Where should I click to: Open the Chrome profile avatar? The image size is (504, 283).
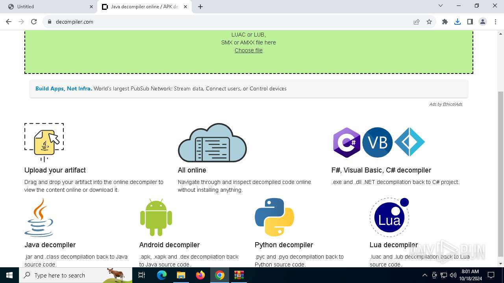click(483, 22)
